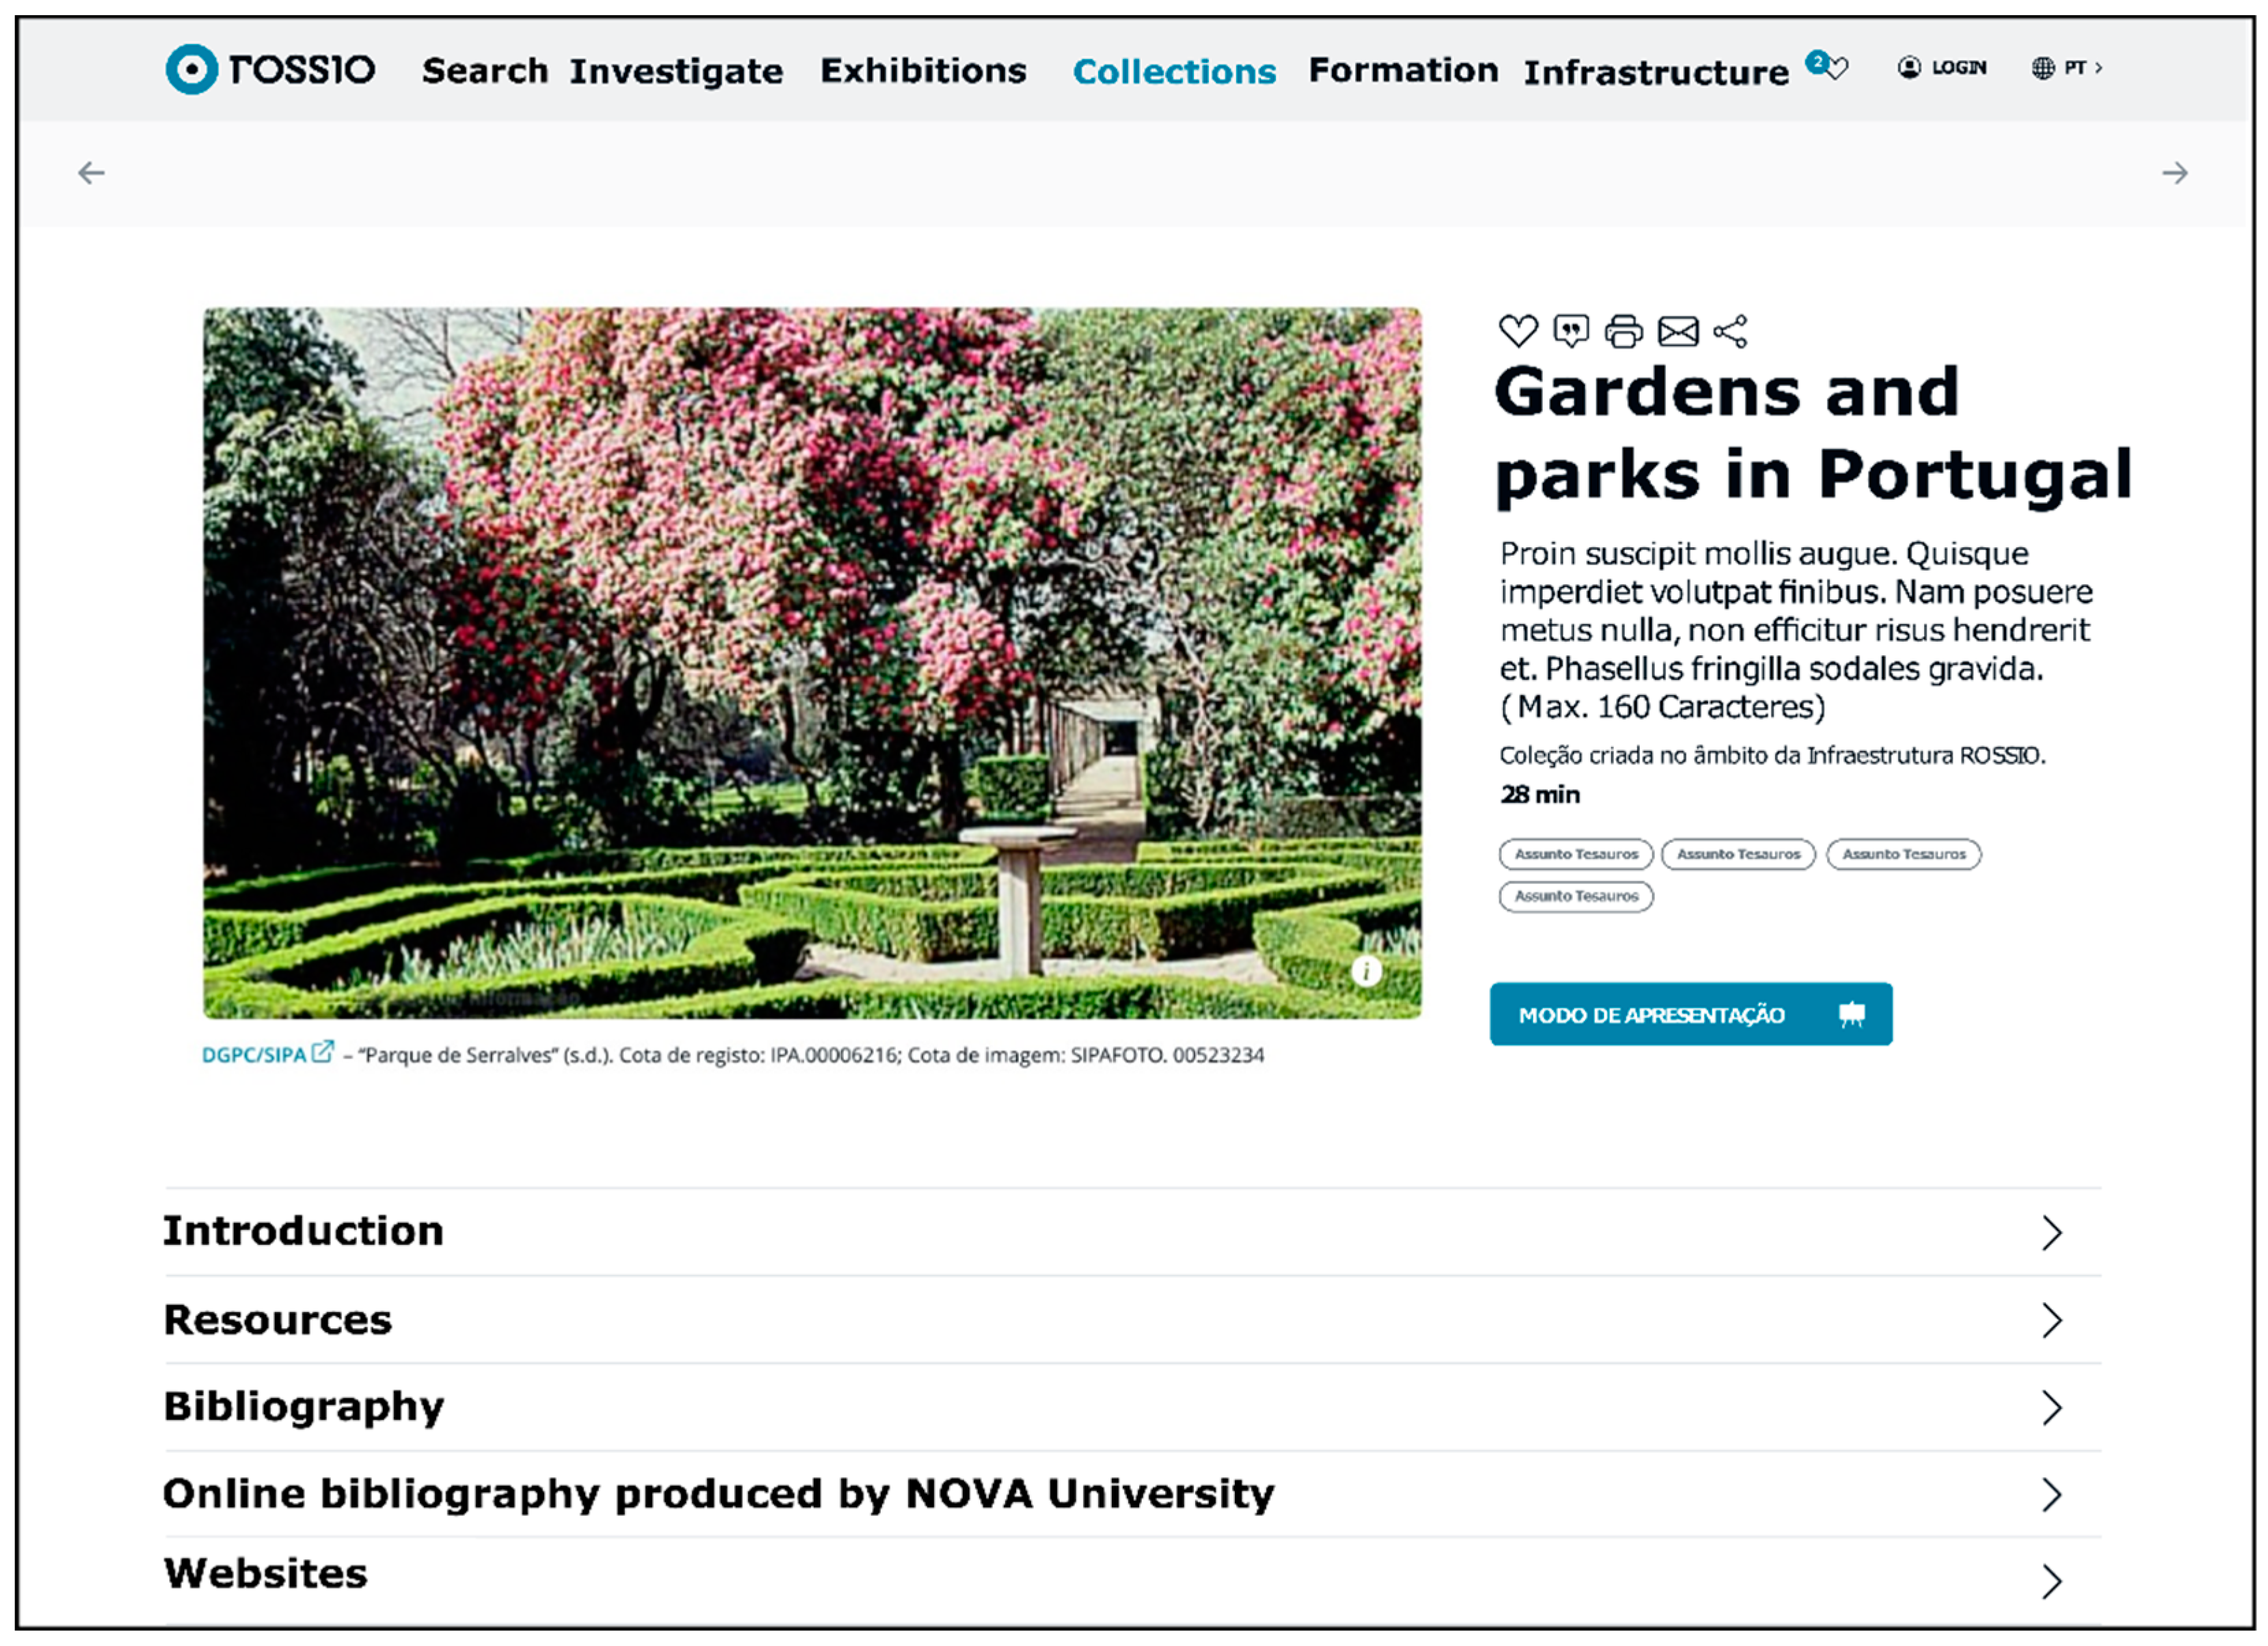
Task: Click the Rossio logo
Action: coord(270,69)
